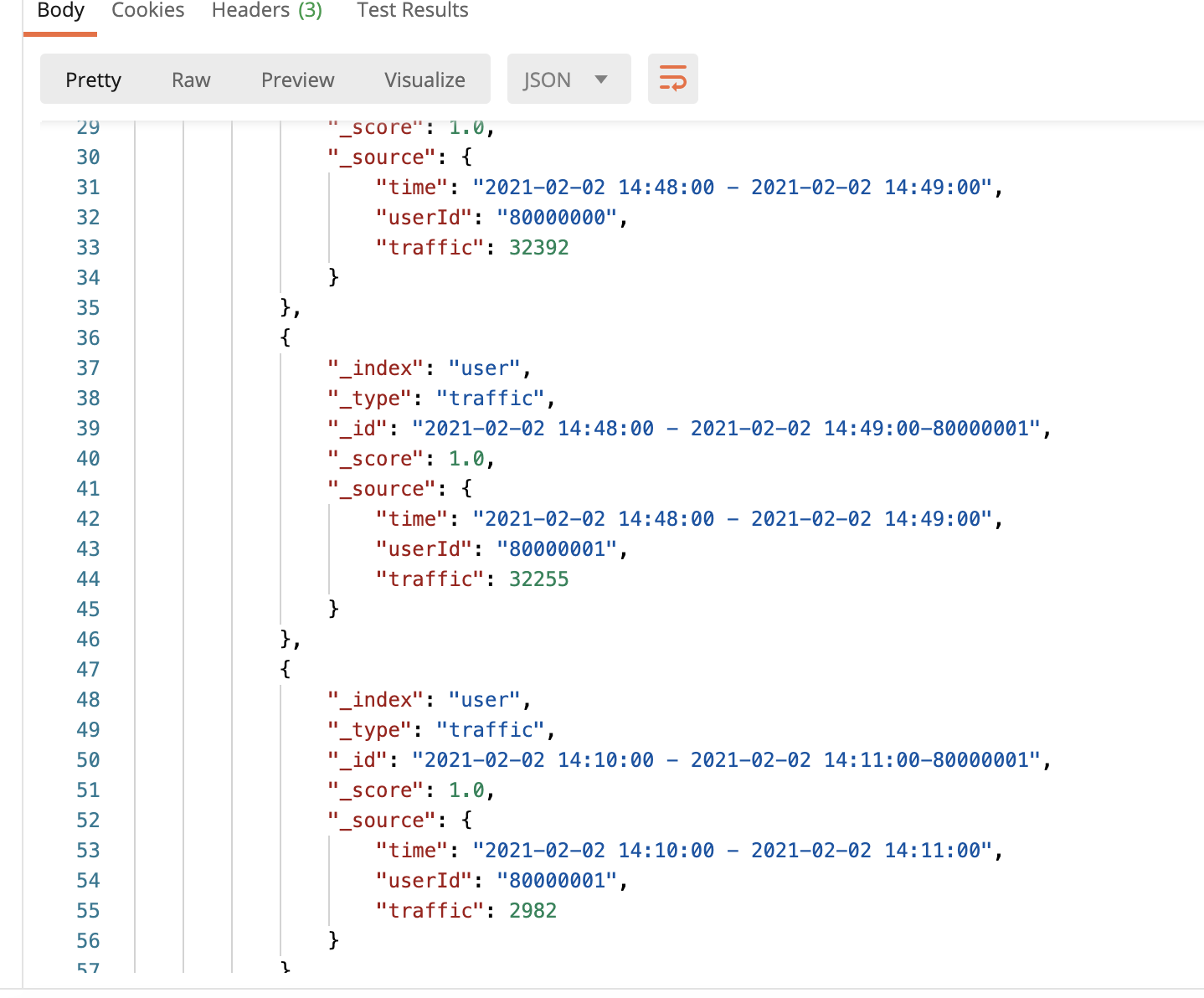Open the Headers (3) tab
The image size is (1204, 998).
pyautogui.click(x=267, y=11)
